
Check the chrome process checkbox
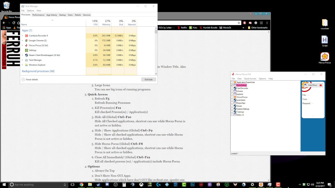(232, 91)
